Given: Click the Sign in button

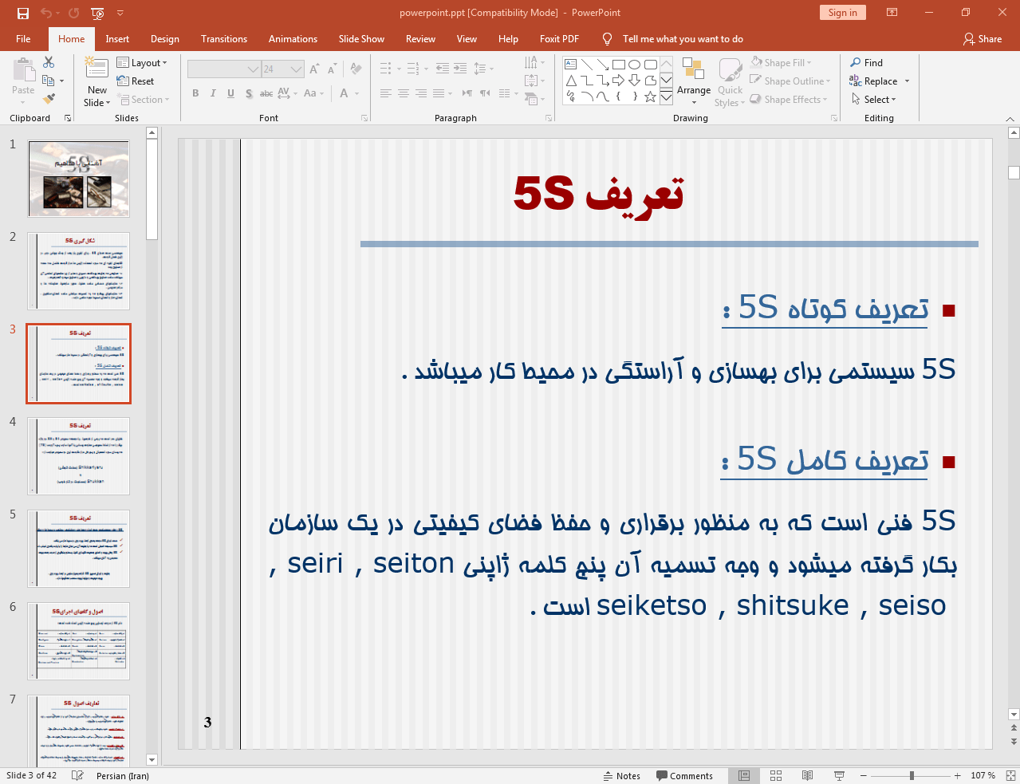Looking at the screenshot, I should (x=842, y=13).
